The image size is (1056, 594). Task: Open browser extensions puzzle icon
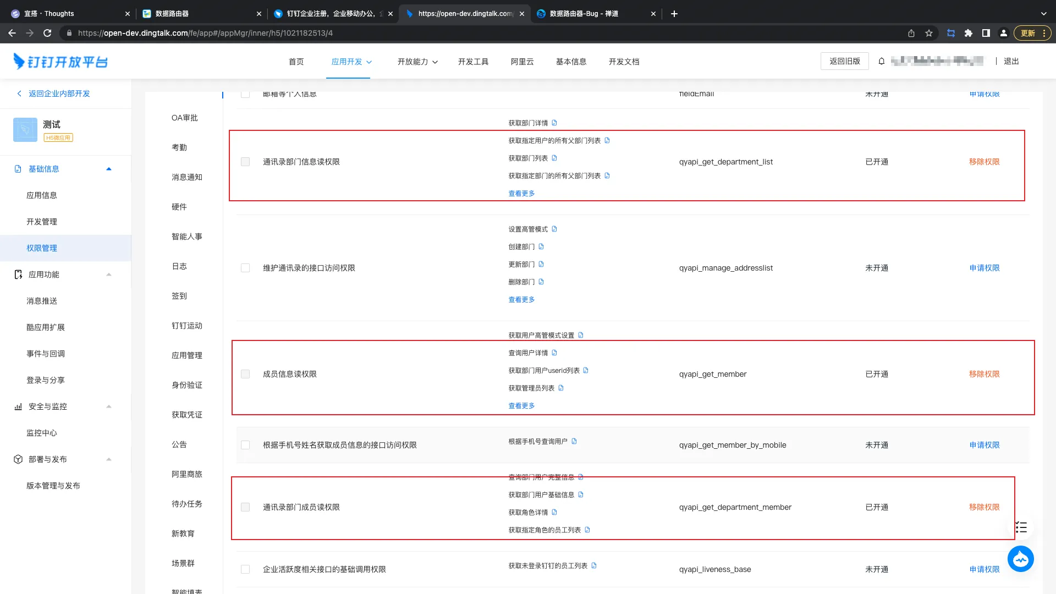pyautogui.click(x=969, y=33)
